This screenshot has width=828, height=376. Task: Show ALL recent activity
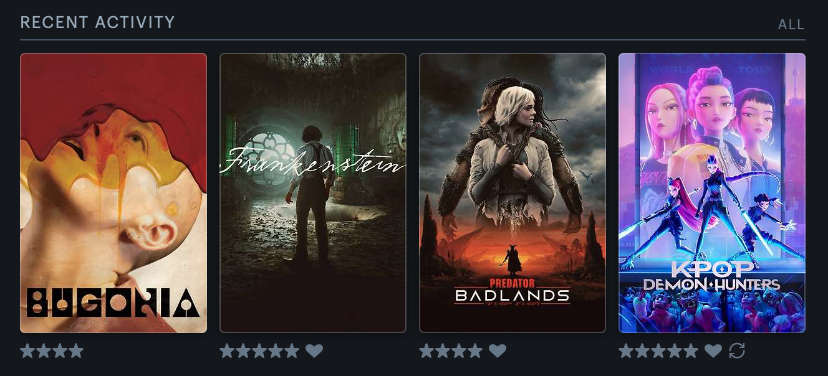(791, 25)
